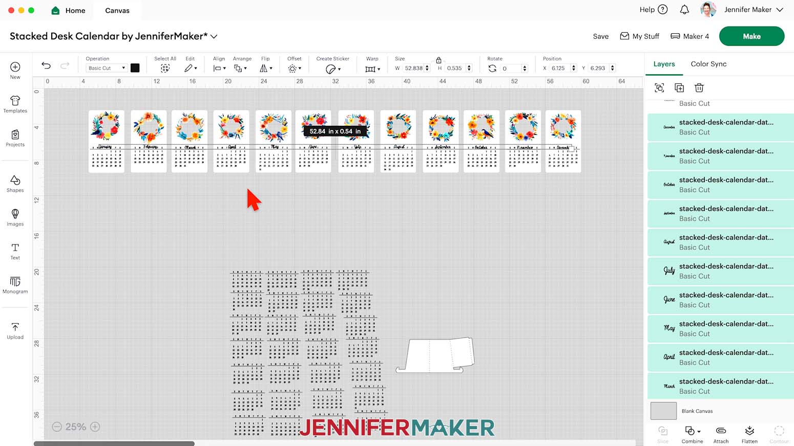The width and height of the screenshot is (794, 446).
Task: Select the Text tool
Action: pyautogui.click(x=15, y=251)
